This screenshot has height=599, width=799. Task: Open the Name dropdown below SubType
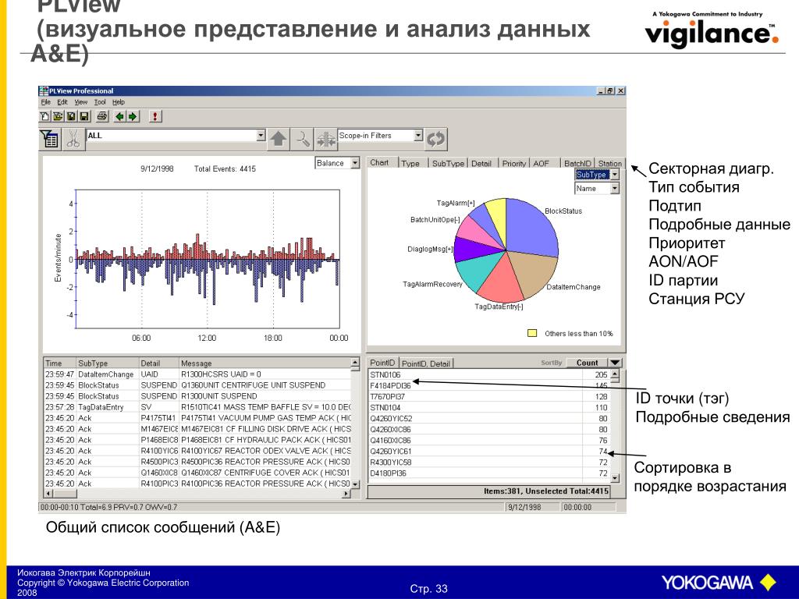pyautogui.click(x=615, y=189)
